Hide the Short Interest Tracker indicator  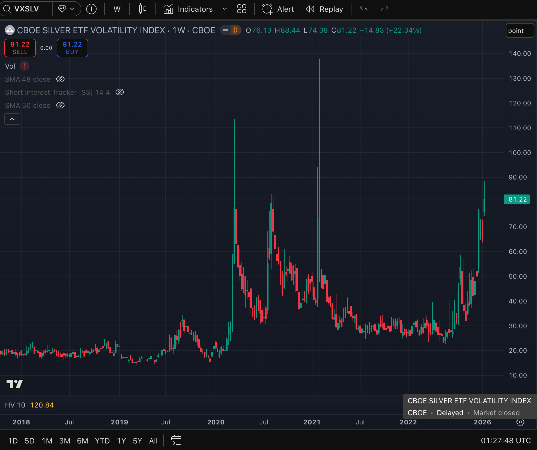pyautogui.click(x=120, y=92)
